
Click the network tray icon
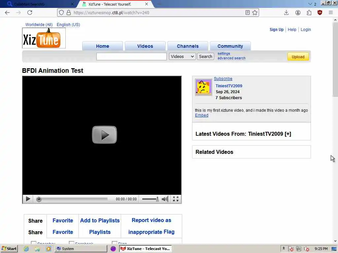point(298,249)
